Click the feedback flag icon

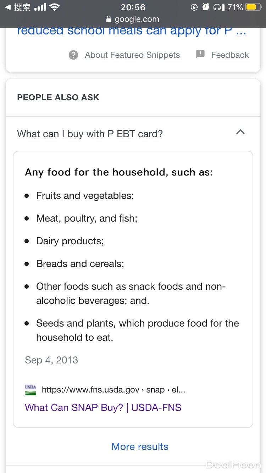pyautogui.click(x=200, y=54)
